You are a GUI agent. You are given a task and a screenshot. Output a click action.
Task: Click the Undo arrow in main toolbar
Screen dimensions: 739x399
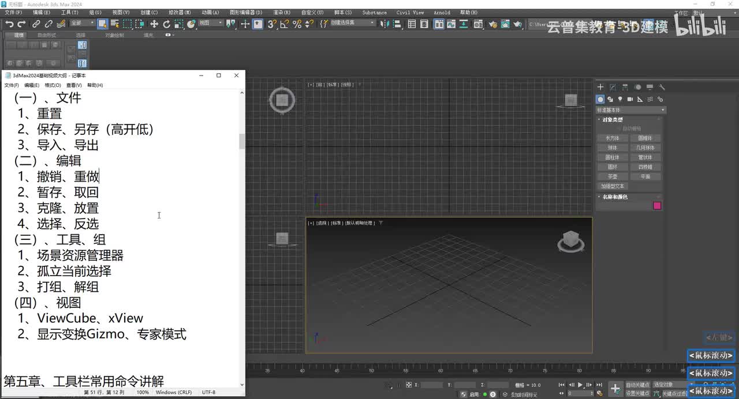pos(9,24)
